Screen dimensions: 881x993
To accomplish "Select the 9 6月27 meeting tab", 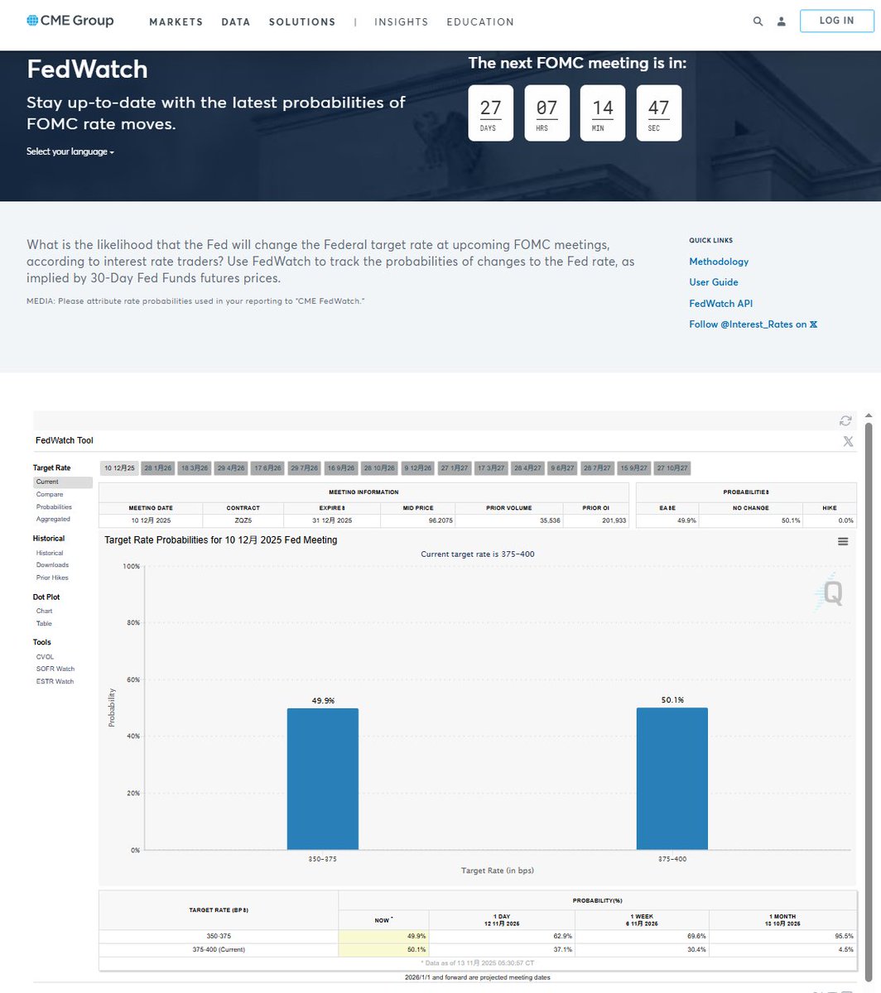I will click(562, 468).
